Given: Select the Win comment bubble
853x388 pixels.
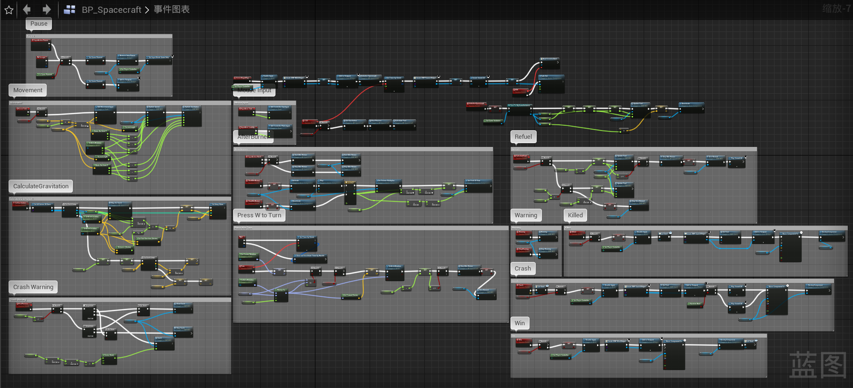Looking at the screenshot, I should 520,323.
